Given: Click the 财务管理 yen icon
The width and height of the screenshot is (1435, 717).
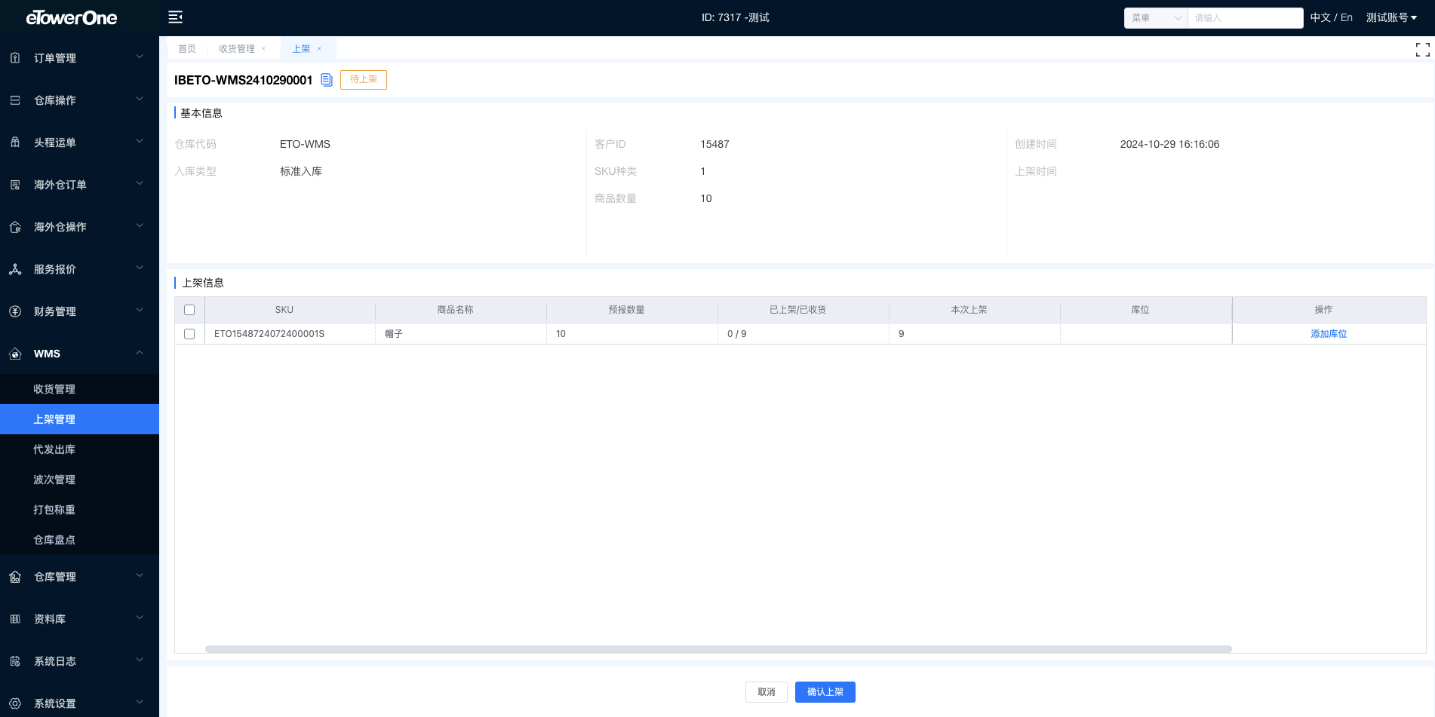Looking at the screenshot, I should (x=15, y=311).
